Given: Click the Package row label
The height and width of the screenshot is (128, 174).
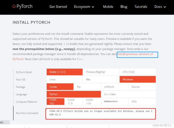Looking at the screenshot, I should click(20, 87).
